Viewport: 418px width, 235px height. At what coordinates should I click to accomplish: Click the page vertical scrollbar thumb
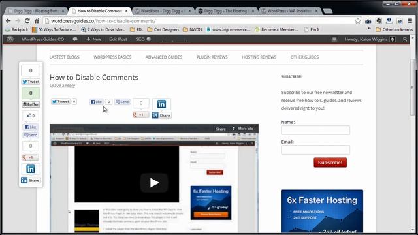412,87
